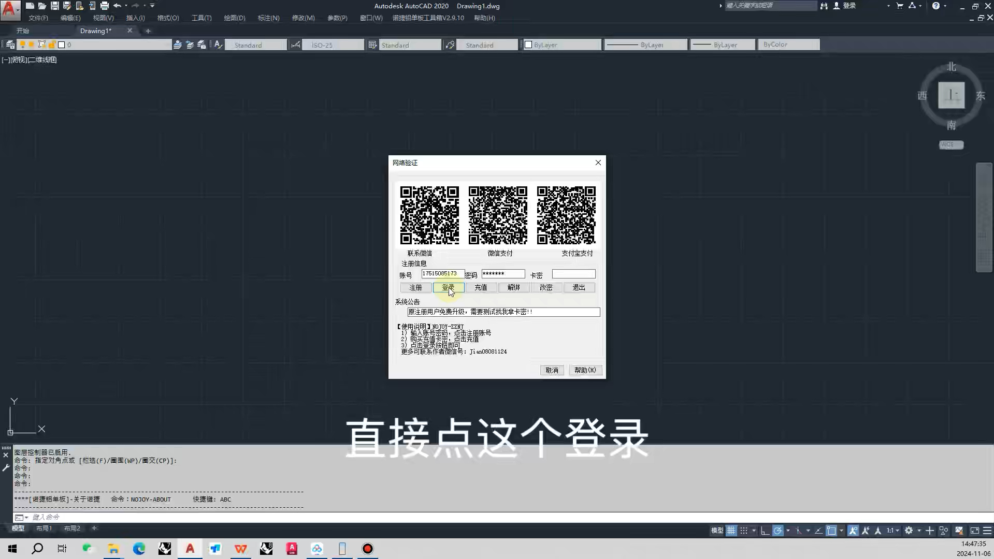The height and width of the screenshot is (559, 994).
Task: Toggle polar tracking in status bar
Action: tap(777, 531)
